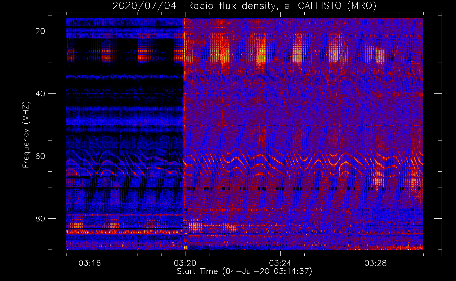Viewport: 456px width, 281px height.
Task: Click the '03:28' time tick label
Action: coord(376,263)
